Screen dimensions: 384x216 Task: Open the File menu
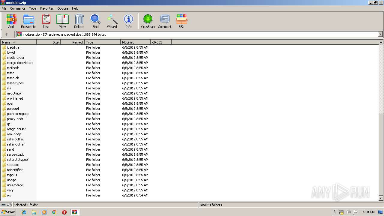pos(4,8)
